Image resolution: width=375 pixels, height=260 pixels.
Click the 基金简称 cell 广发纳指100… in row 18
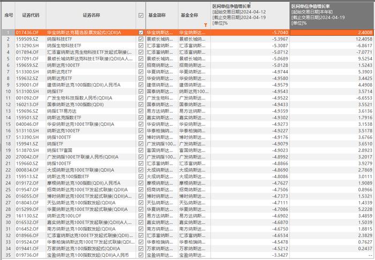[x=161, y=144]
